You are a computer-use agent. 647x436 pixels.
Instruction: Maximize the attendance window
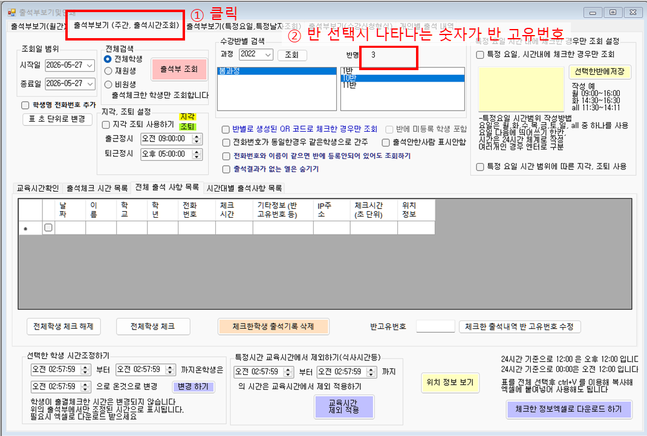(x=613, y=13)
